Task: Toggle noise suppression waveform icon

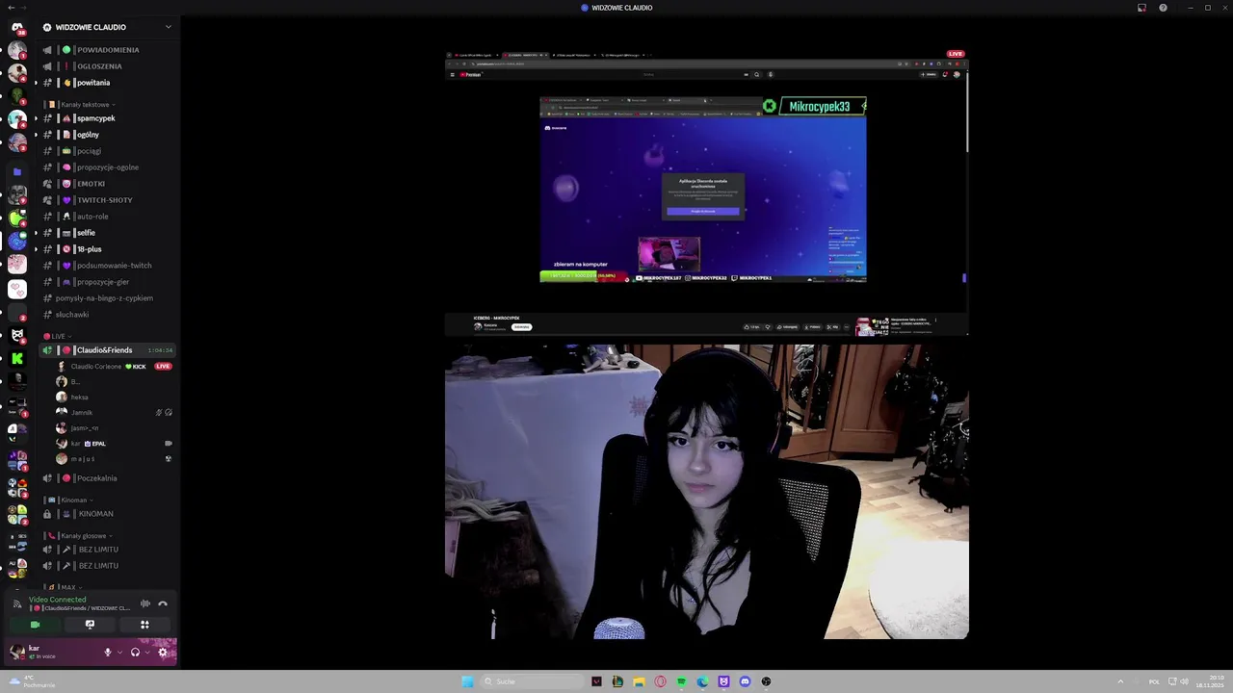Action: pyautogui.click(x=145, y=603)
